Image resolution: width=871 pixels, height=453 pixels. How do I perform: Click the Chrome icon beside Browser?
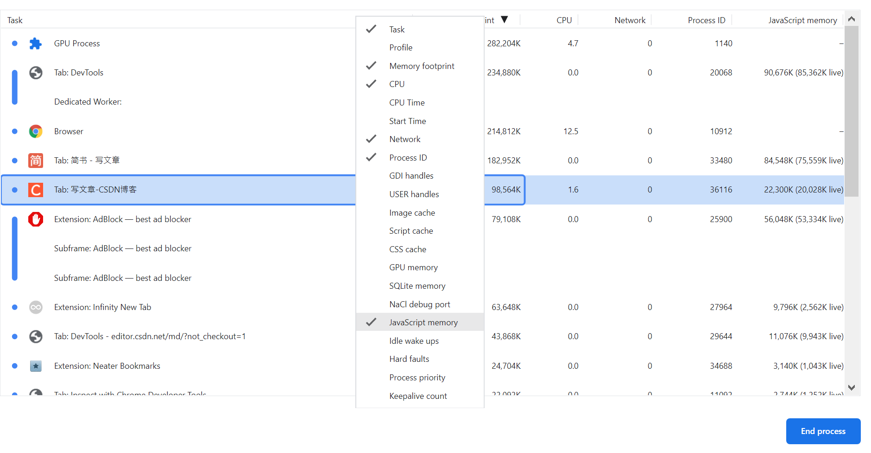click(x=36, y=131)
